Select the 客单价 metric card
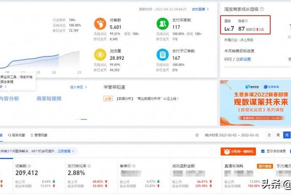 (x=144, y=175)
